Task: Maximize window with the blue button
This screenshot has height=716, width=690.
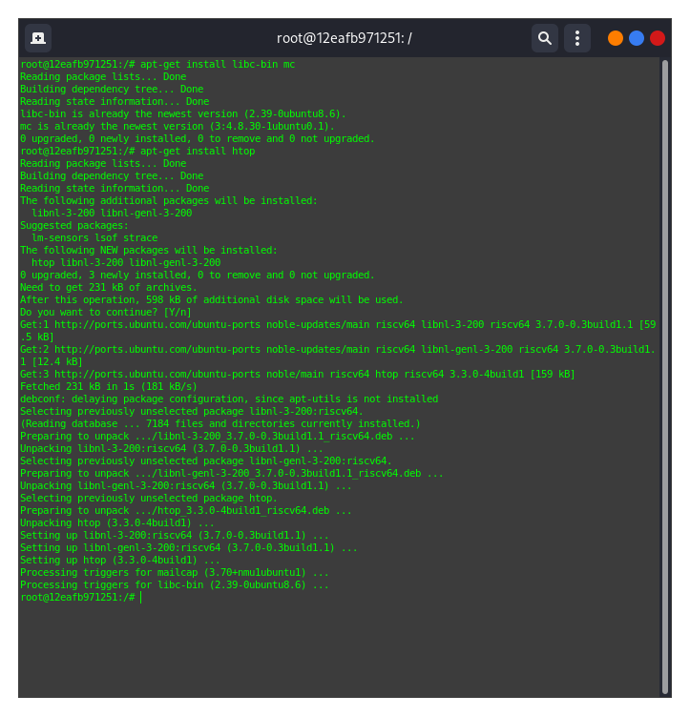Action: [x=637, y=38]
